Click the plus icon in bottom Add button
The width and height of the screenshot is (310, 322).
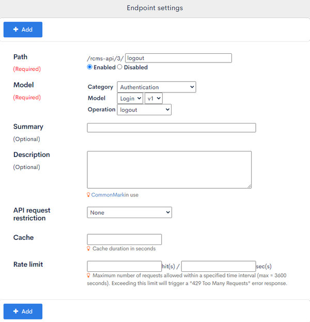[x=16, y=311]
